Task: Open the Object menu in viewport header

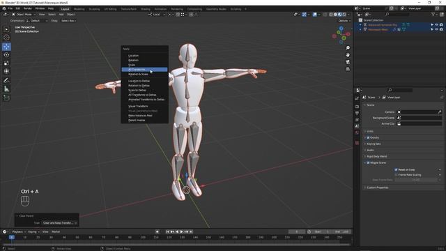Action: (x=70, y=14)
